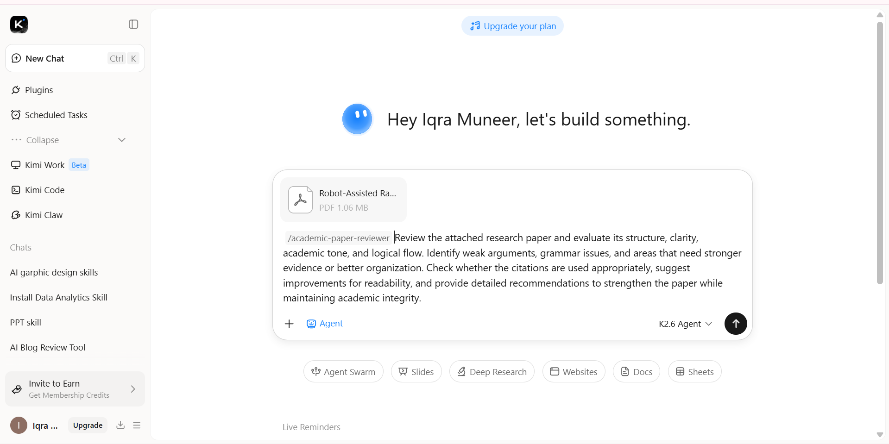This screenshot has width=889, height=444.
Task: Select the Deep Research chip
Action: click(492, 372)
